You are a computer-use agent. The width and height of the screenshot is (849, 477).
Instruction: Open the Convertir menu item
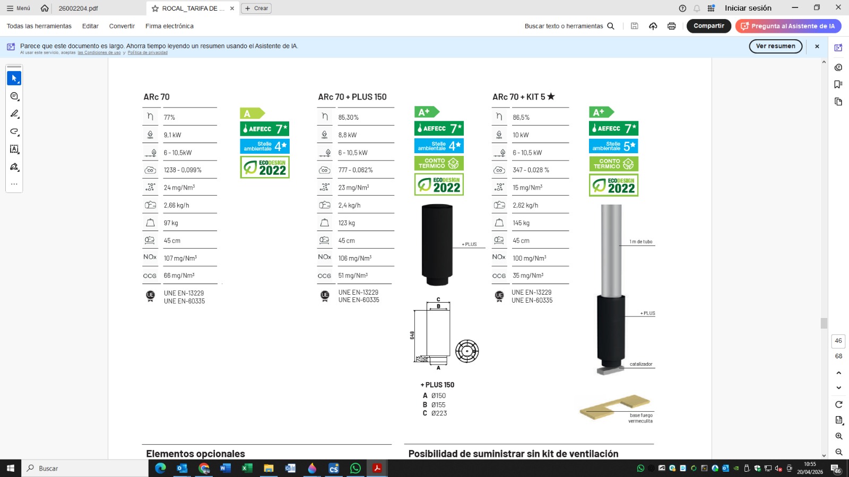122,26
